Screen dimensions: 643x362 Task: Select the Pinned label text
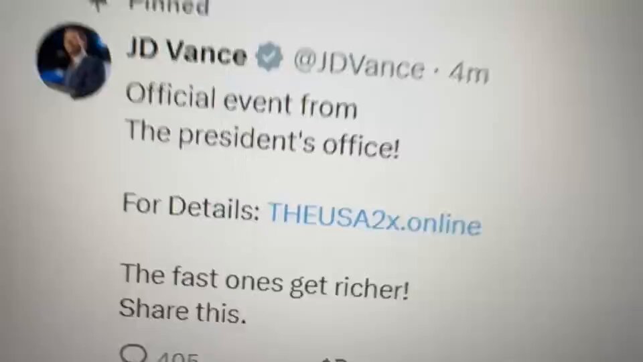coord(168,7)
